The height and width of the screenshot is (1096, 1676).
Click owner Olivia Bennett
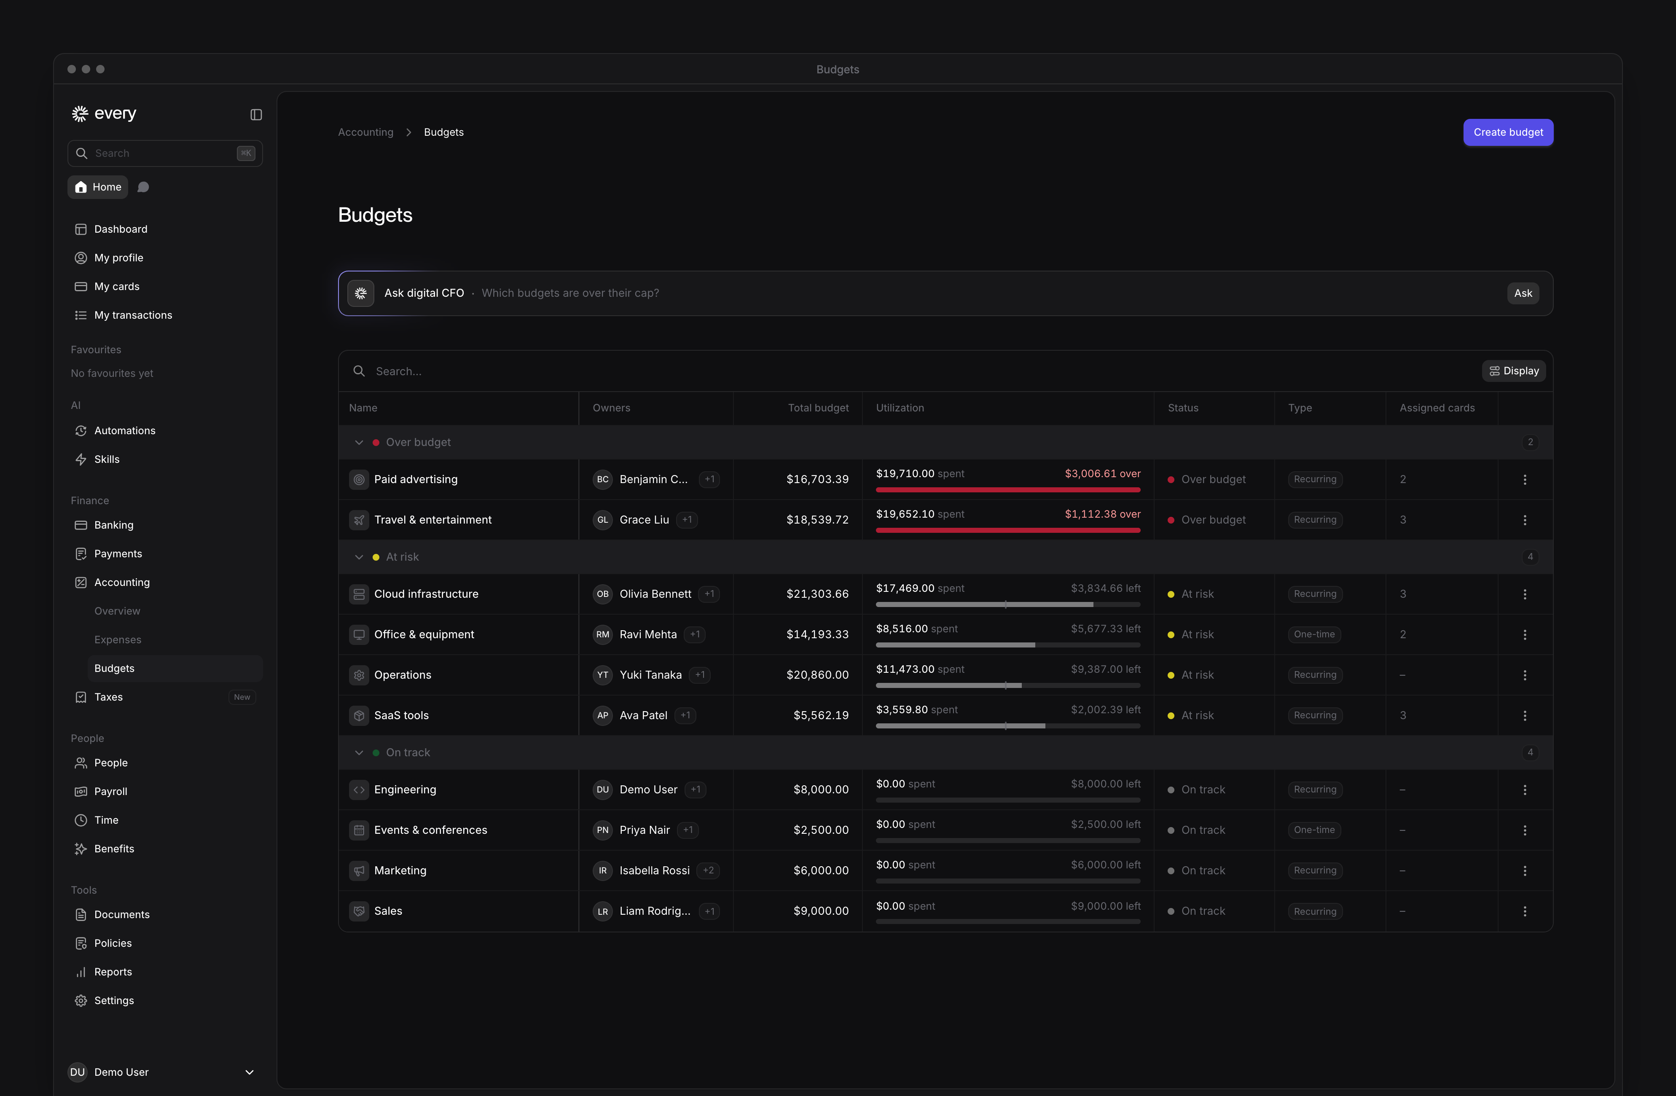click(655, 594)
